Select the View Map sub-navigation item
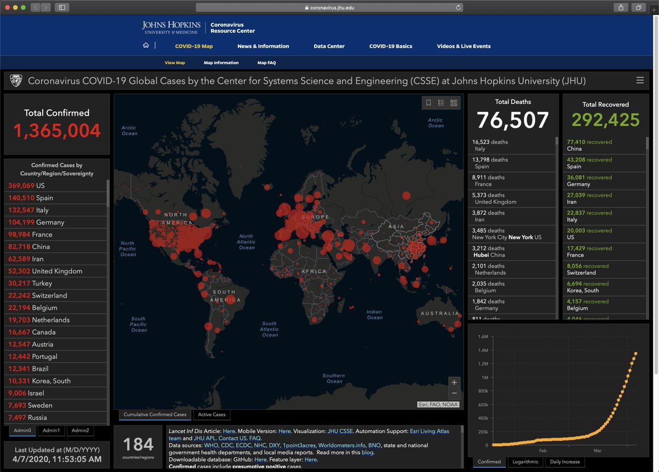This screenshot has width=659, height=472. (x=175, y=63)
